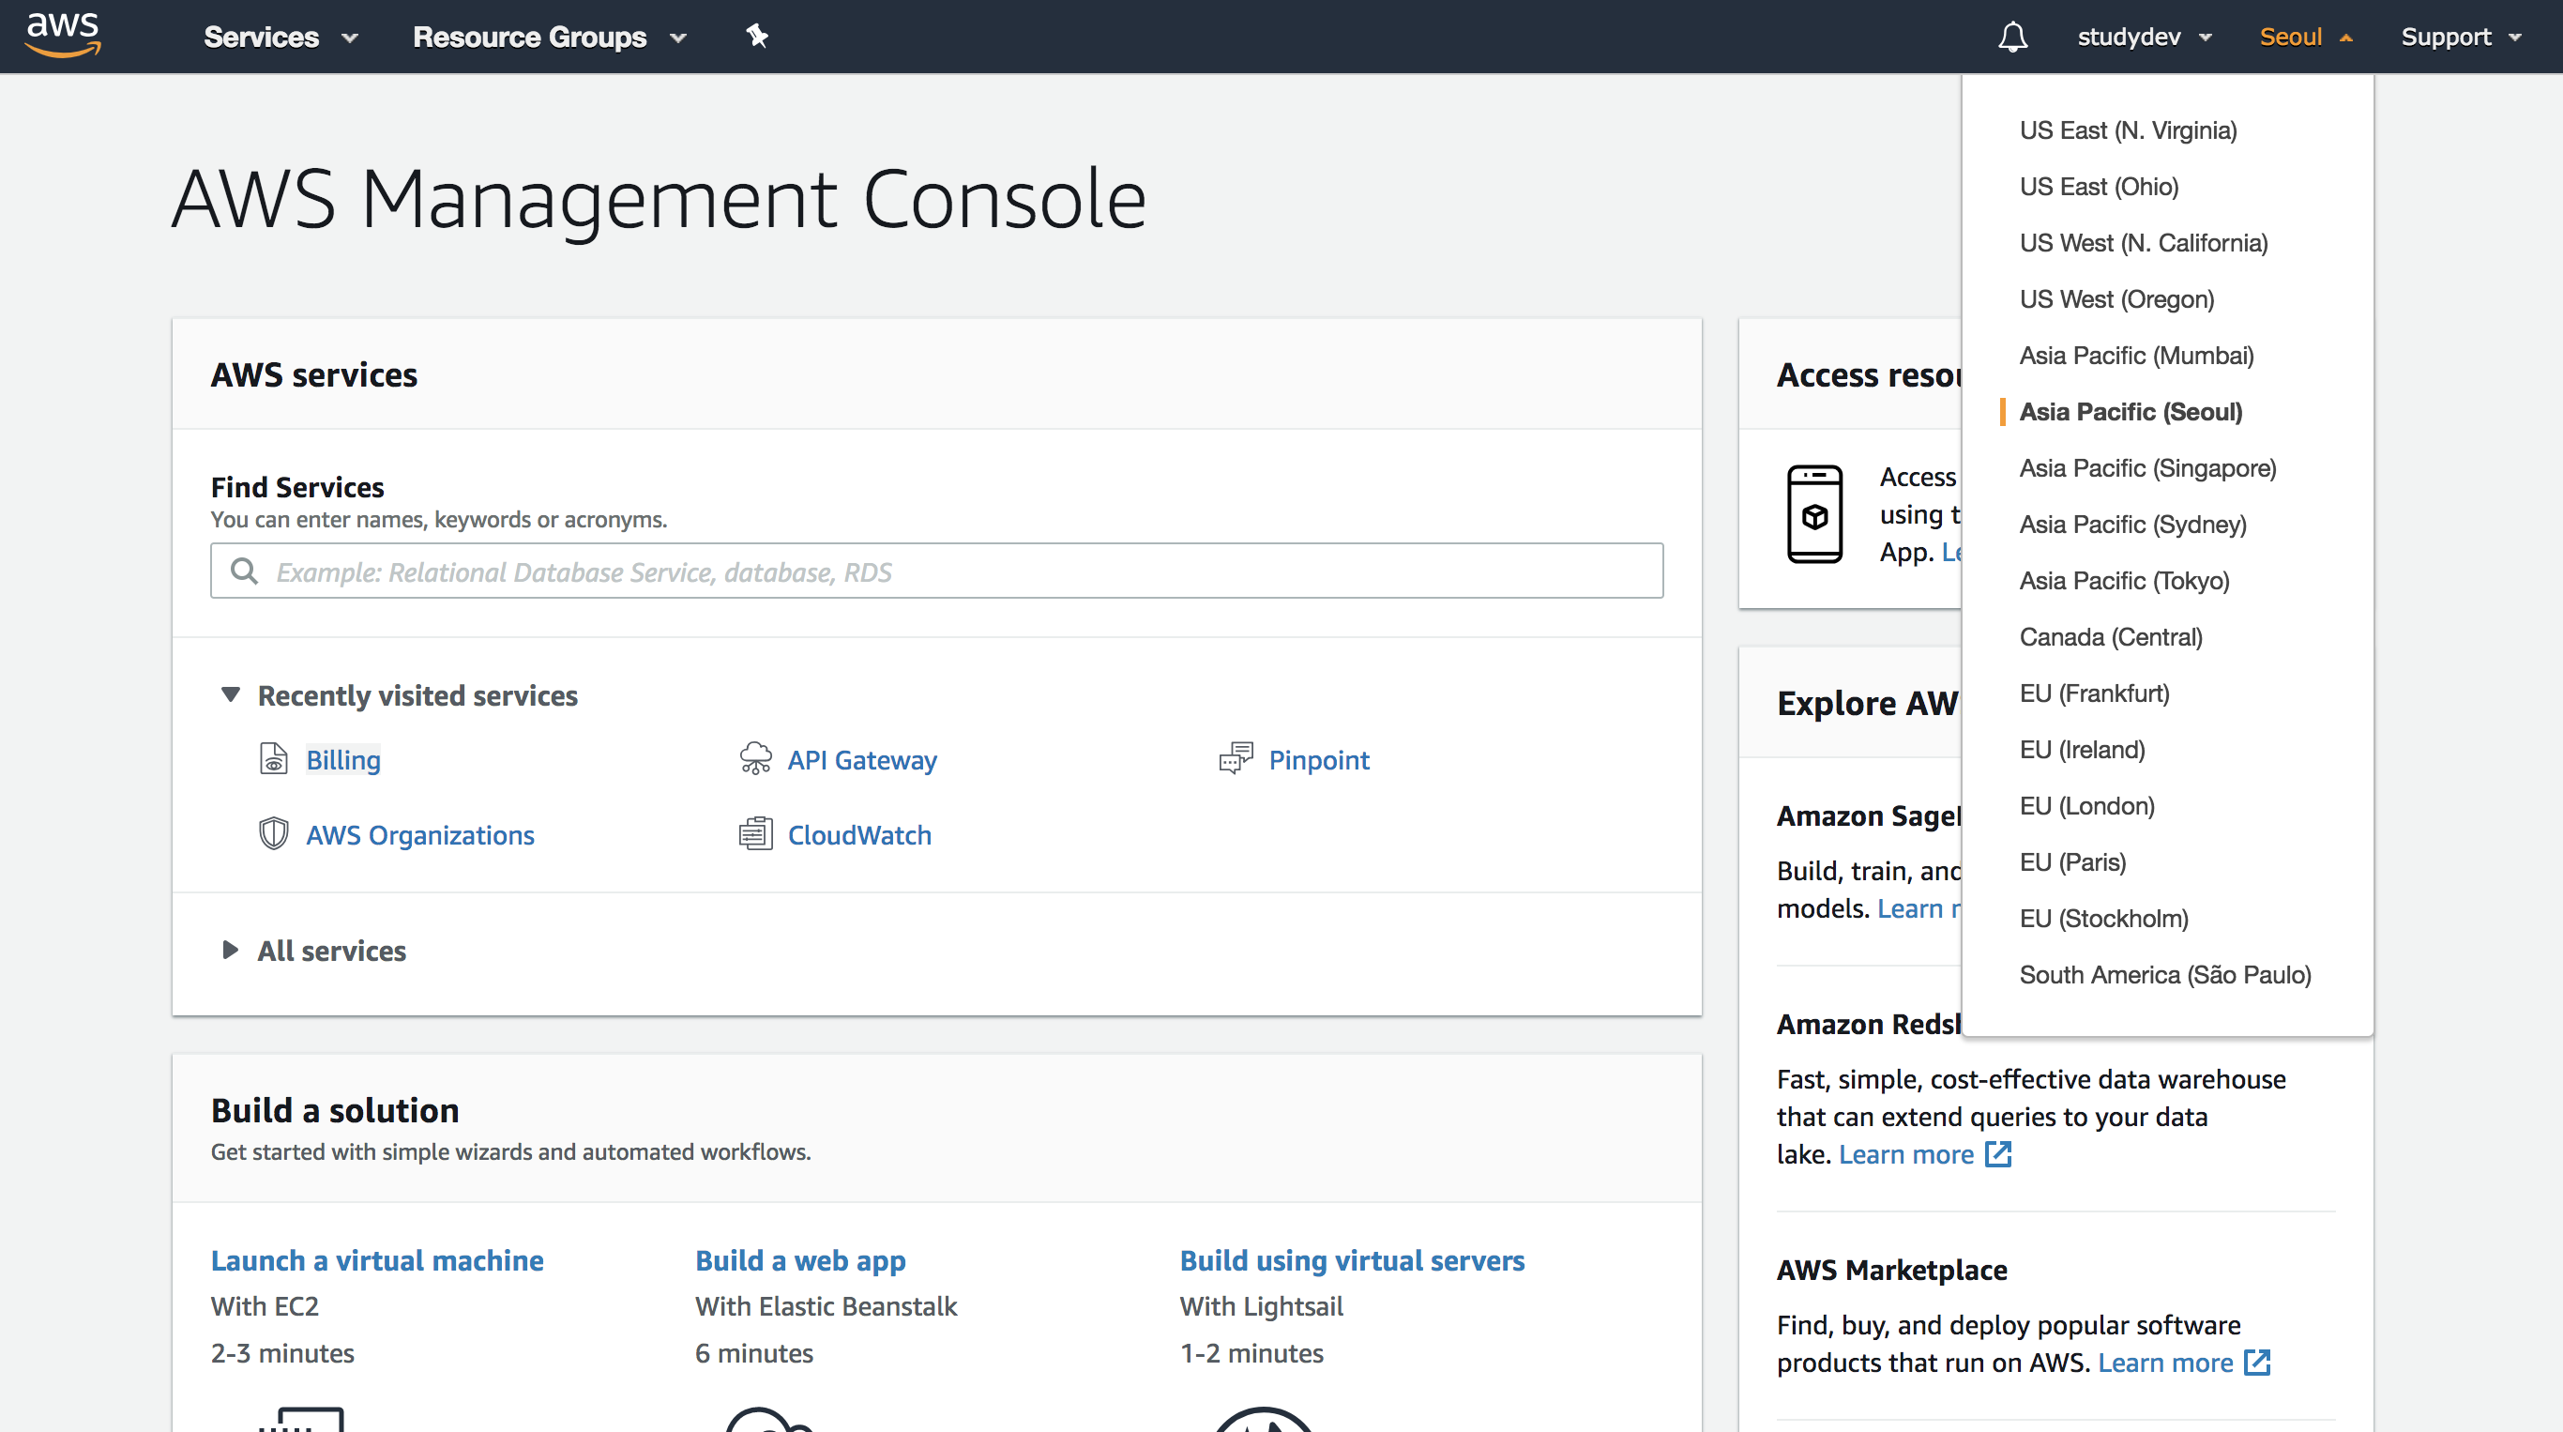Click the Find Services search field
Screen dimensions: 2563x1432
(x=936, y=571)
